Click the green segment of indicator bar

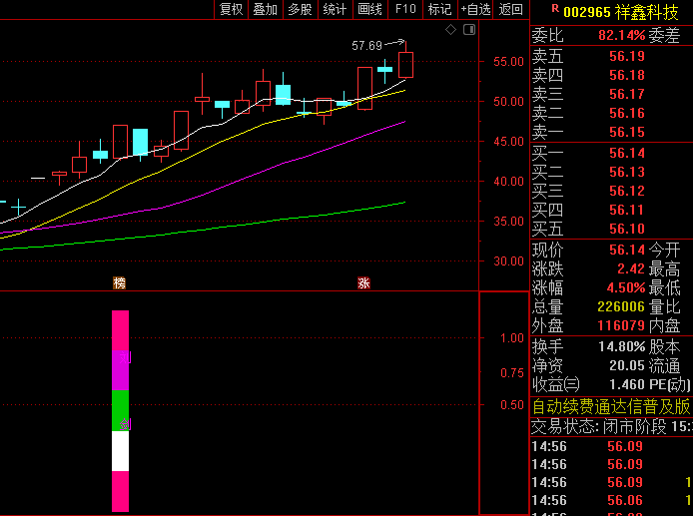[x=120, y=411]
